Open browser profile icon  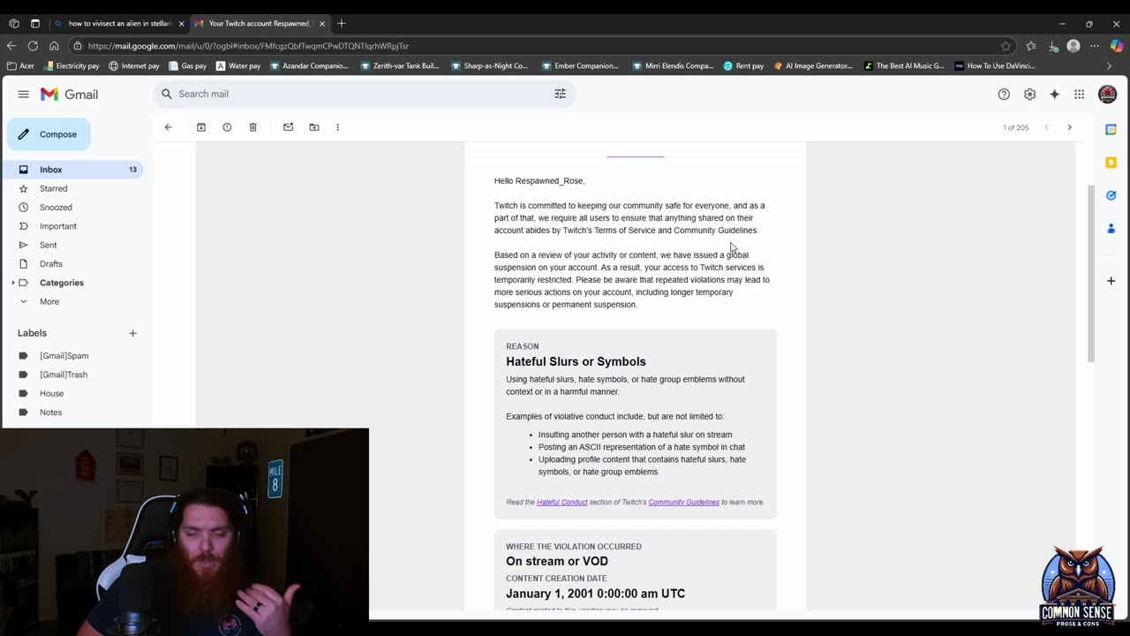(1073, 46)
